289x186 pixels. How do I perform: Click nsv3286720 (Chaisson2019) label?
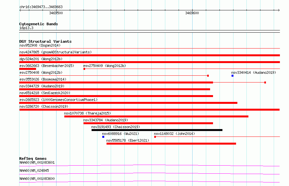[x=44, y=106]
